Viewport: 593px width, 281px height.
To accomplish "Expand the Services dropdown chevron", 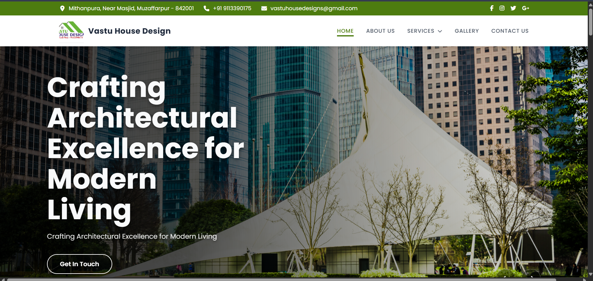I will coord(440,31).
